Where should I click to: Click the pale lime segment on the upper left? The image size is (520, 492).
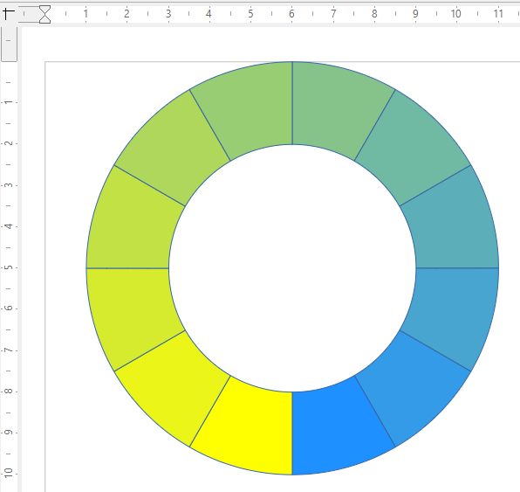[x=175, y=150]
